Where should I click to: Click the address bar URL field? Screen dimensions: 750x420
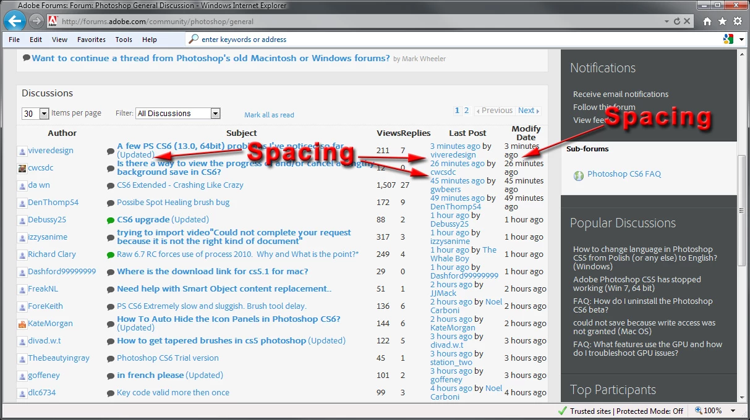pos(359,21)
